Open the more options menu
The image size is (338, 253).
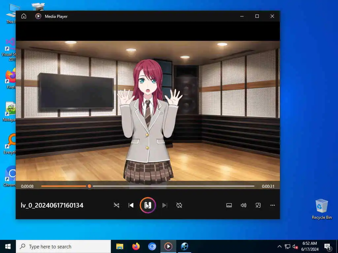tap(272, 205)
